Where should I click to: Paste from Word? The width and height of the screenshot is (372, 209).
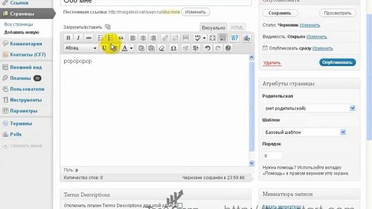151,48
